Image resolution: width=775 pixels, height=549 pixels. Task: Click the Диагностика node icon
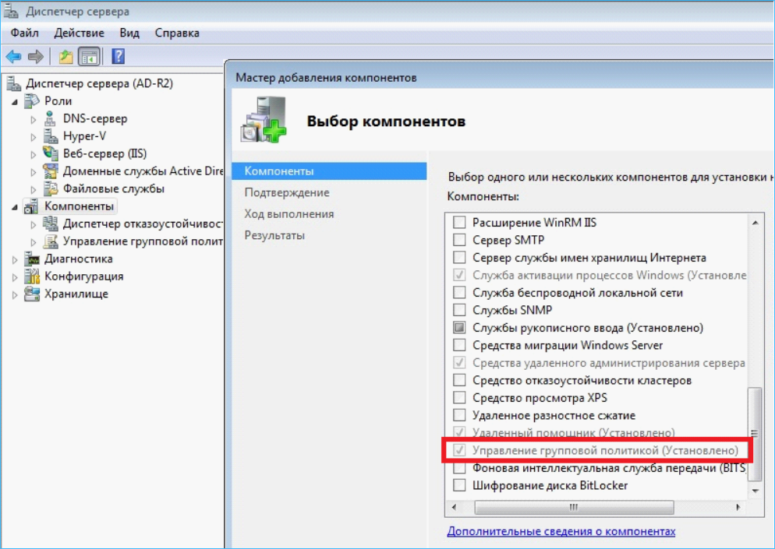pyautogui.click(x=32, y=259)
